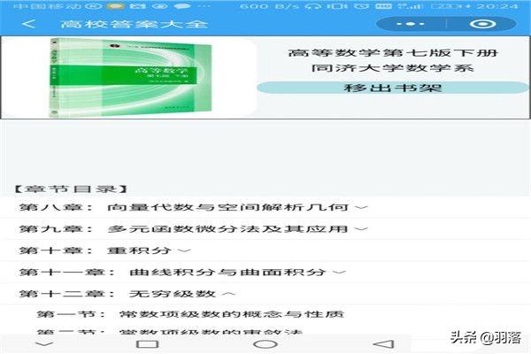Select book title 高等数学第七版下册

(392, 53)
